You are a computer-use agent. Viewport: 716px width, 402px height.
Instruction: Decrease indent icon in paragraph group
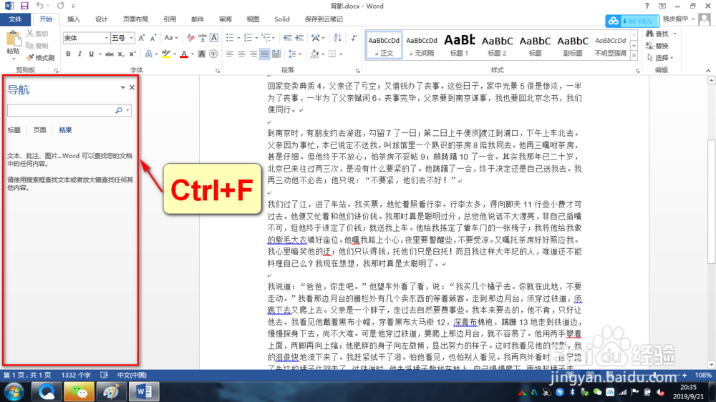click(x=288, y=38)
